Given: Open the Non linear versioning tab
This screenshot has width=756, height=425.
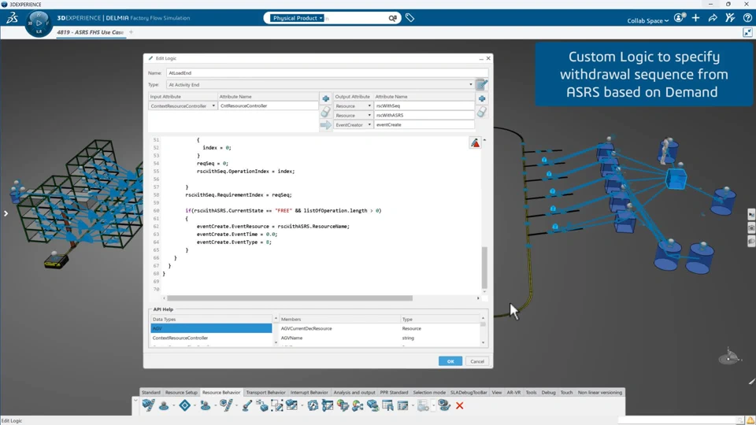Looking at the screenshot, I should tap(600, 393).
